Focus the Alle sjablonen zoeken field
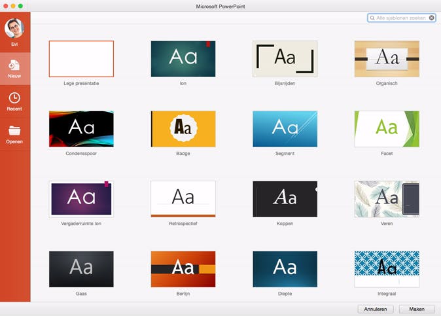 click(x=401, y=18)
